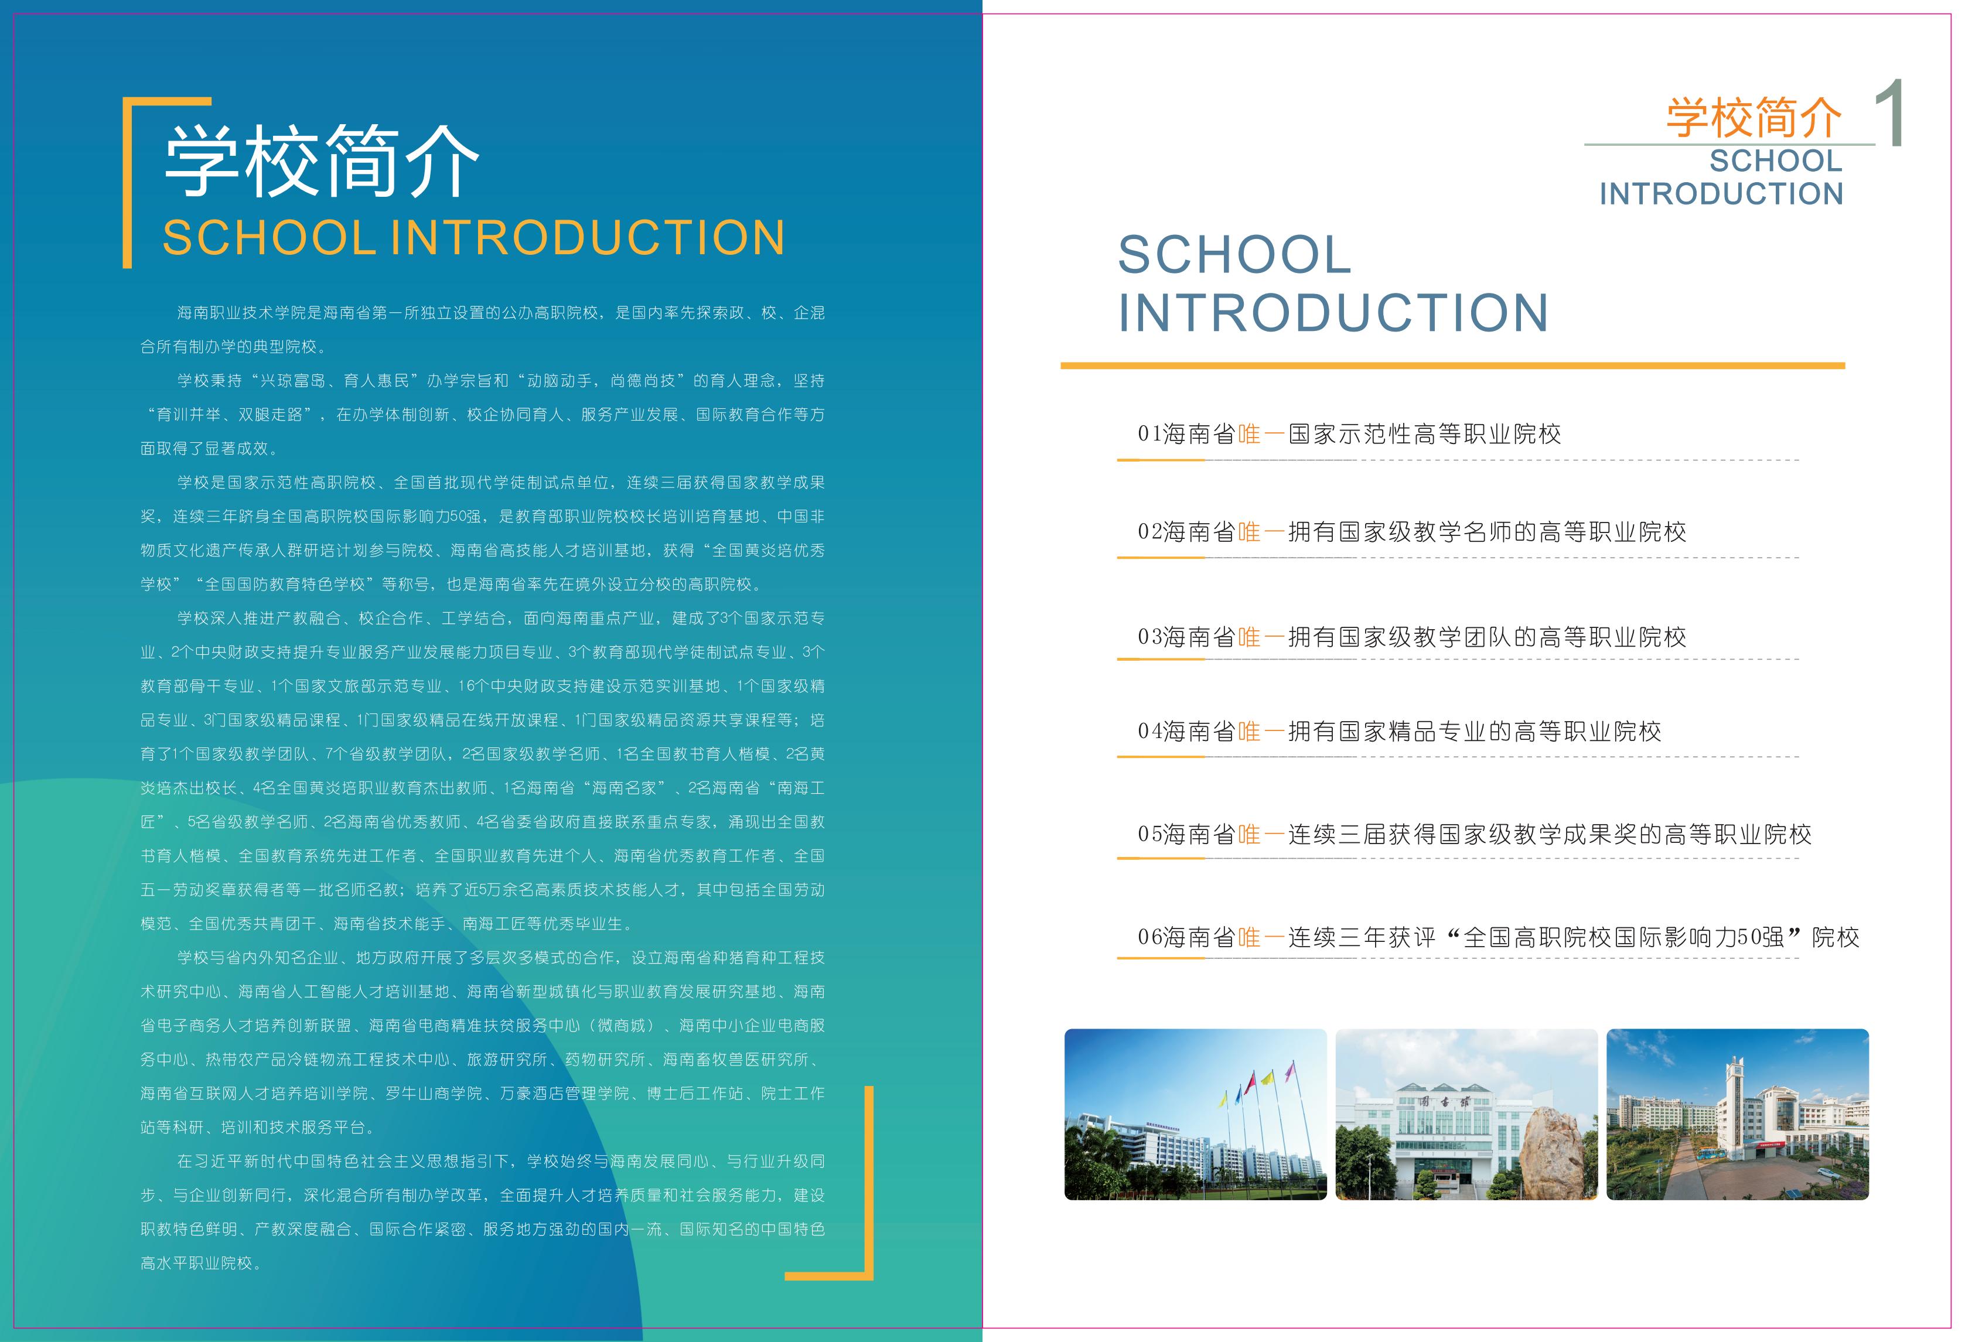
Task: Select item 02 about 国家级教学名师
Action: 1412,532
